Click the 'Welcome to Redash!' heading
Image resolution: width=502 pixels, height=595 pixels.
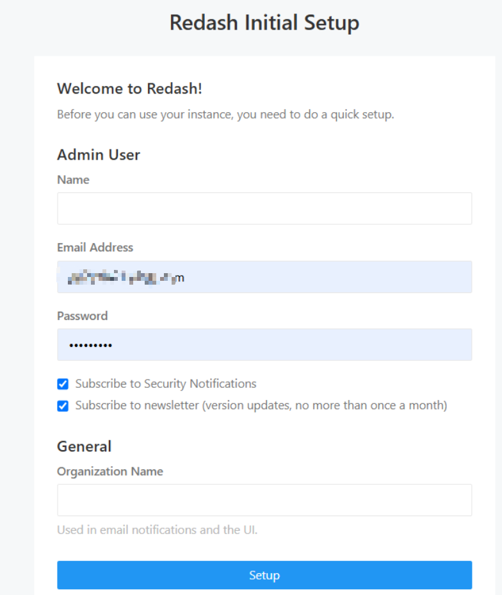coord(129,88)
